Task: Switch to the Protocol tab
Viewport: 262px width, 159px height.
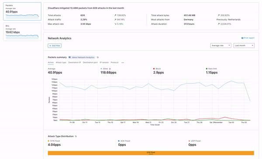Action: [114, 62]
